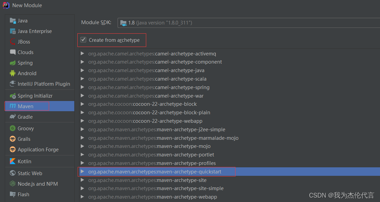Select Application Forge module type
This screenshot has width=380, height=202.
[40, 150]
